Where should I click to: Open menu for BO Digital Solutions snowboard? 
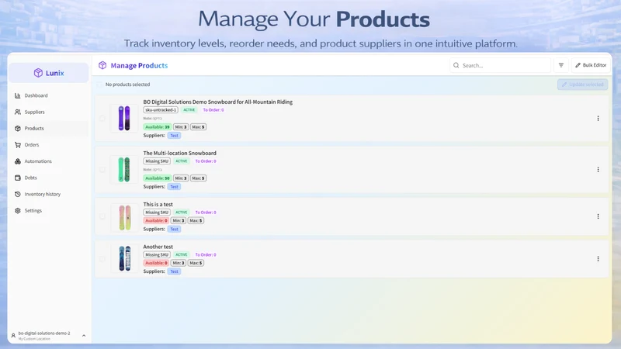[x=598, y=119]
